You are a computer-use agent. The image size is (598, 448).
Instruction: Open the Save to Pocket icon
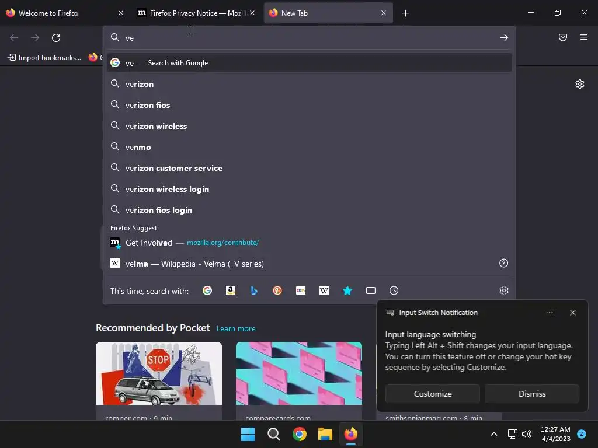click(x=563, y=37)
